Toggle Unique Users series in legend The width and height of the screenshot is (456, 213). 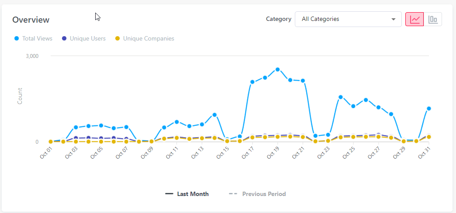coord(87,38)
